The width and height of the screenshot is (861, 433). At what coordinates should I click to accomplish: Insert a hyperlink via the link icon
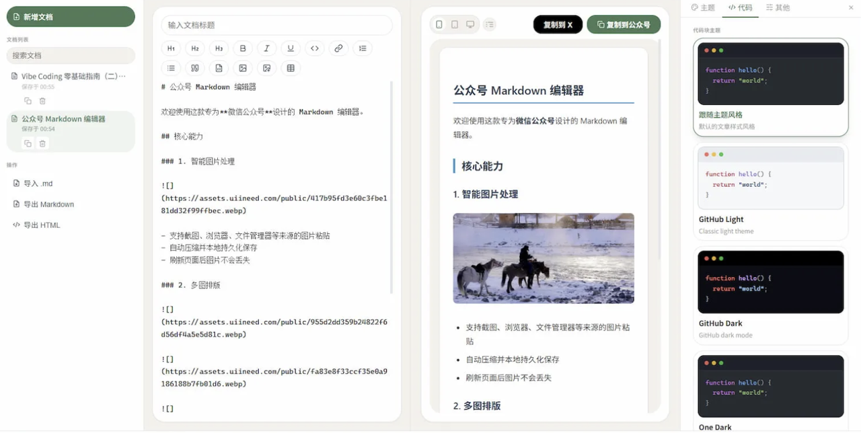pos(338,48)
